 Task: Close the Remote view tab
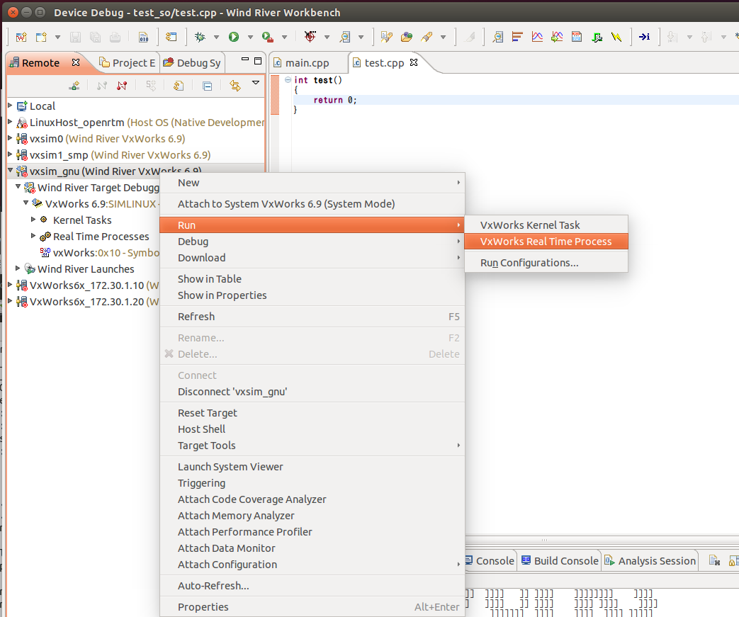[75, 62]
